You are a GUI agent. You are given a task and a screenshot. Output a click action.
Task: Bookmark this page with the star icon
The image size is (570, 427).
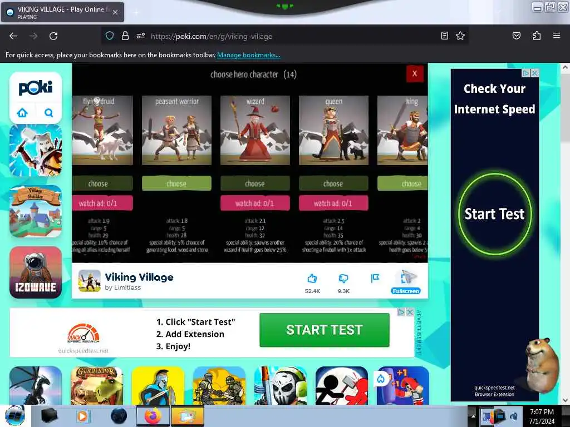point(460,36)
